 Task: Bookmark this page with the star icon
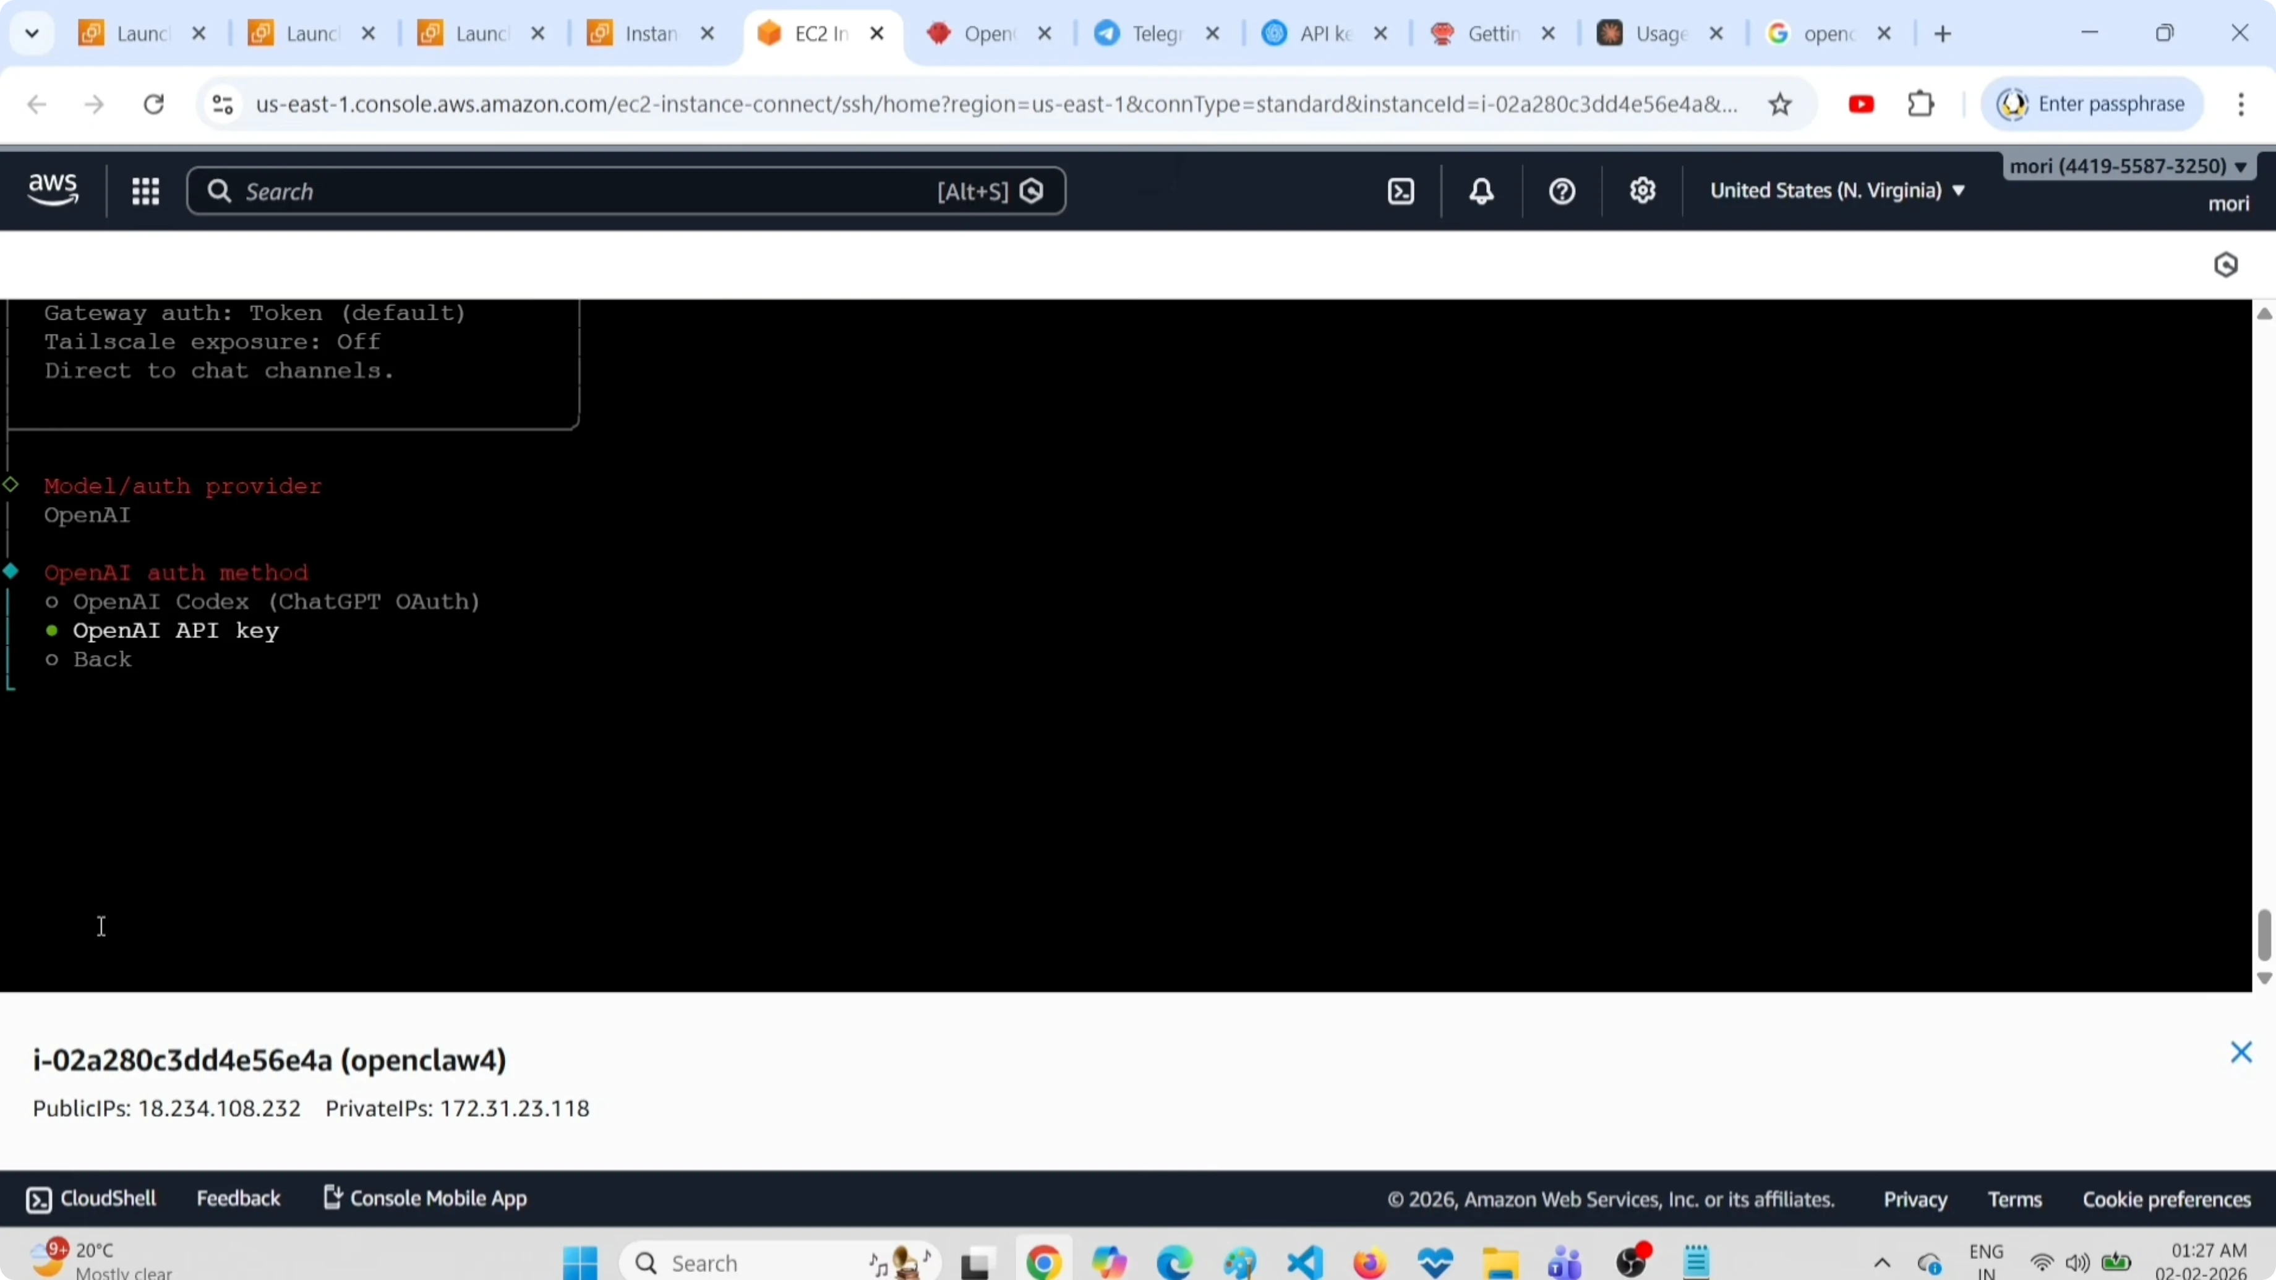[x=1781, y=105]
